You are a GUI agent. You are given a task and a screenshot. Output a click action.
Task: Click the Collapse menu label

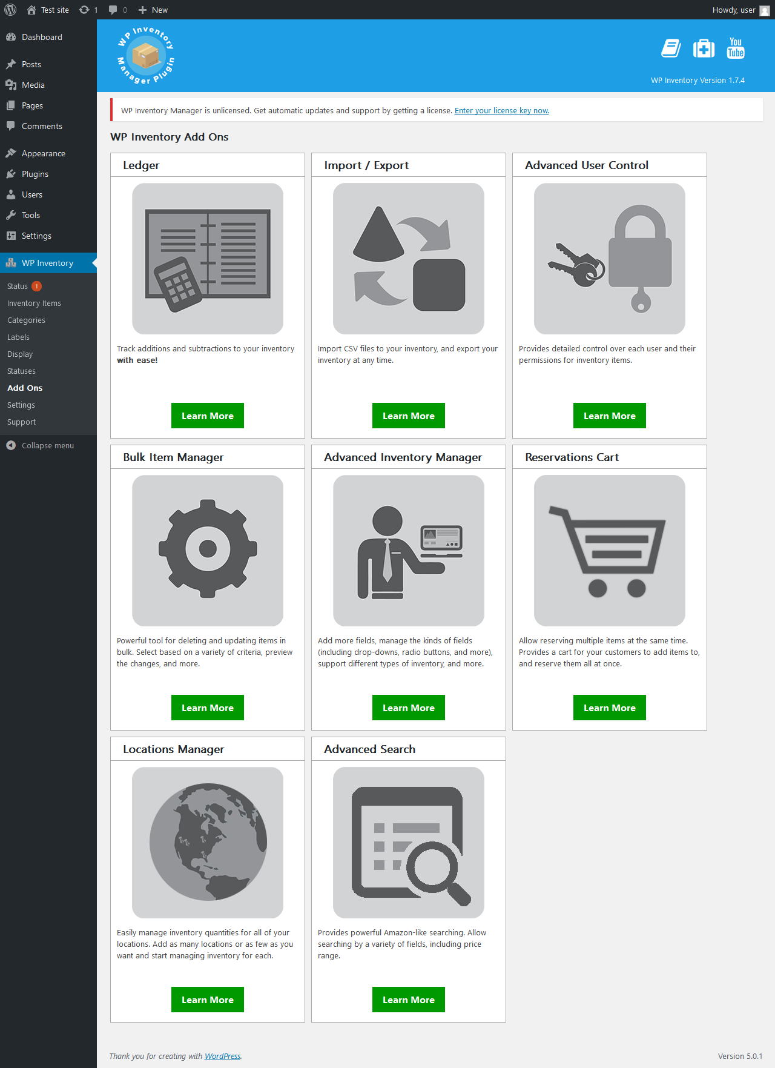pos(48,445)
